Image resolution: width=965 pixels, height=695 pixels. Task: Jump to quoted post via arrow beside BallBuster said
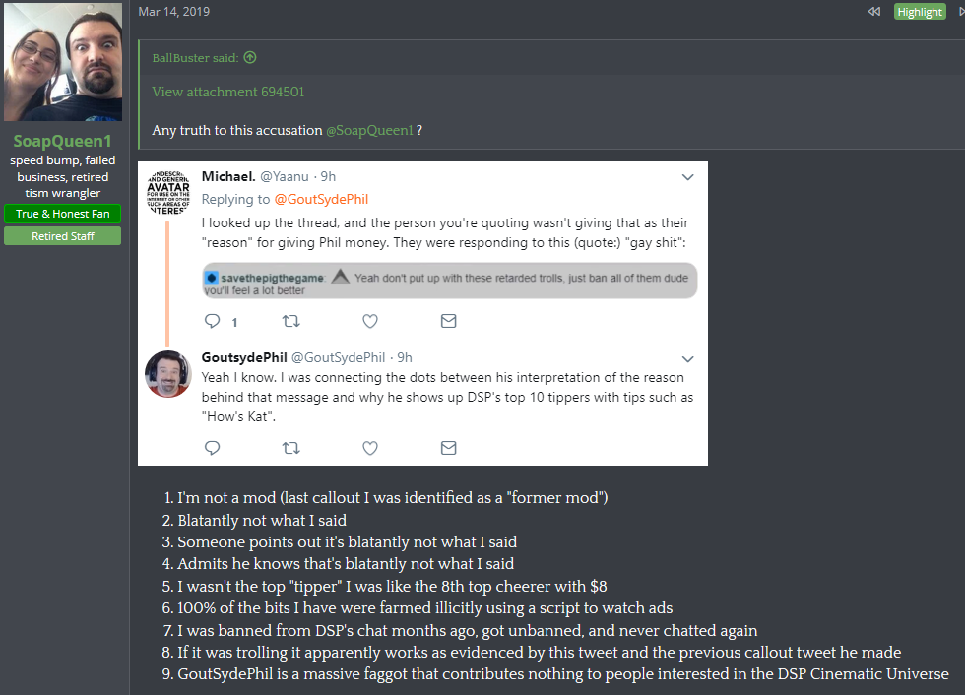pos(250,57)
